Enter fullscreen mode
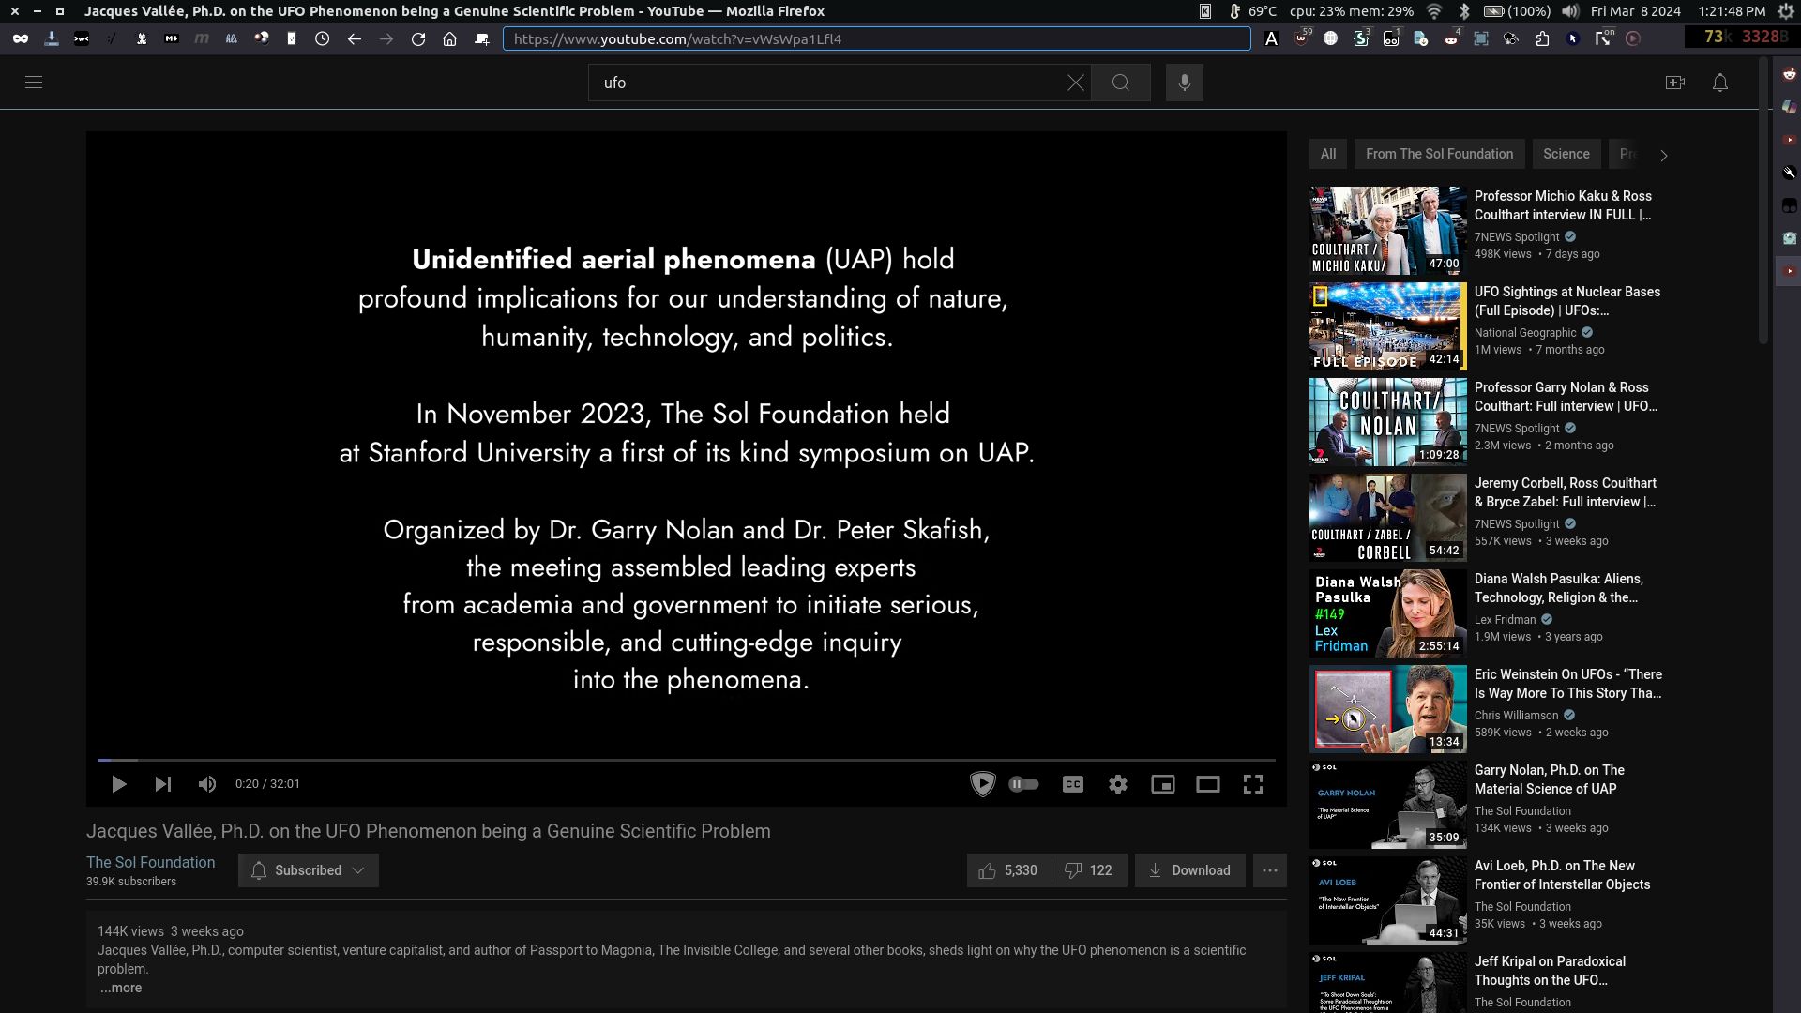Viewport: 1801px width, 1013px height. pyautogui.click(x=1253, y=784)
